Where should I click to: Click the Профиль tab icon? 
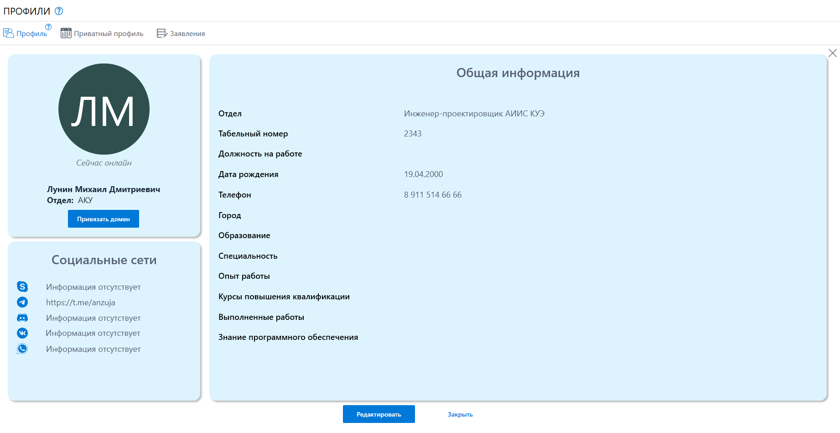9,33
